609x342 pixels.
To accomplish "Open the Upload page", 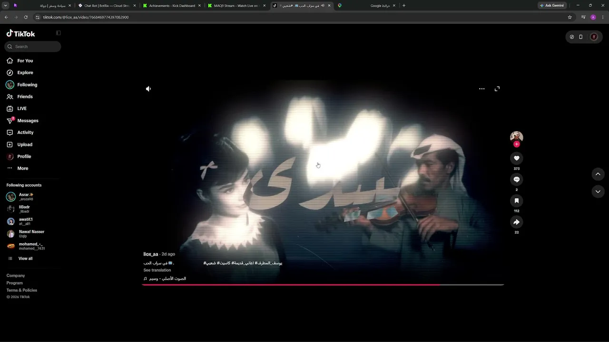I will (x=20, y=144).
